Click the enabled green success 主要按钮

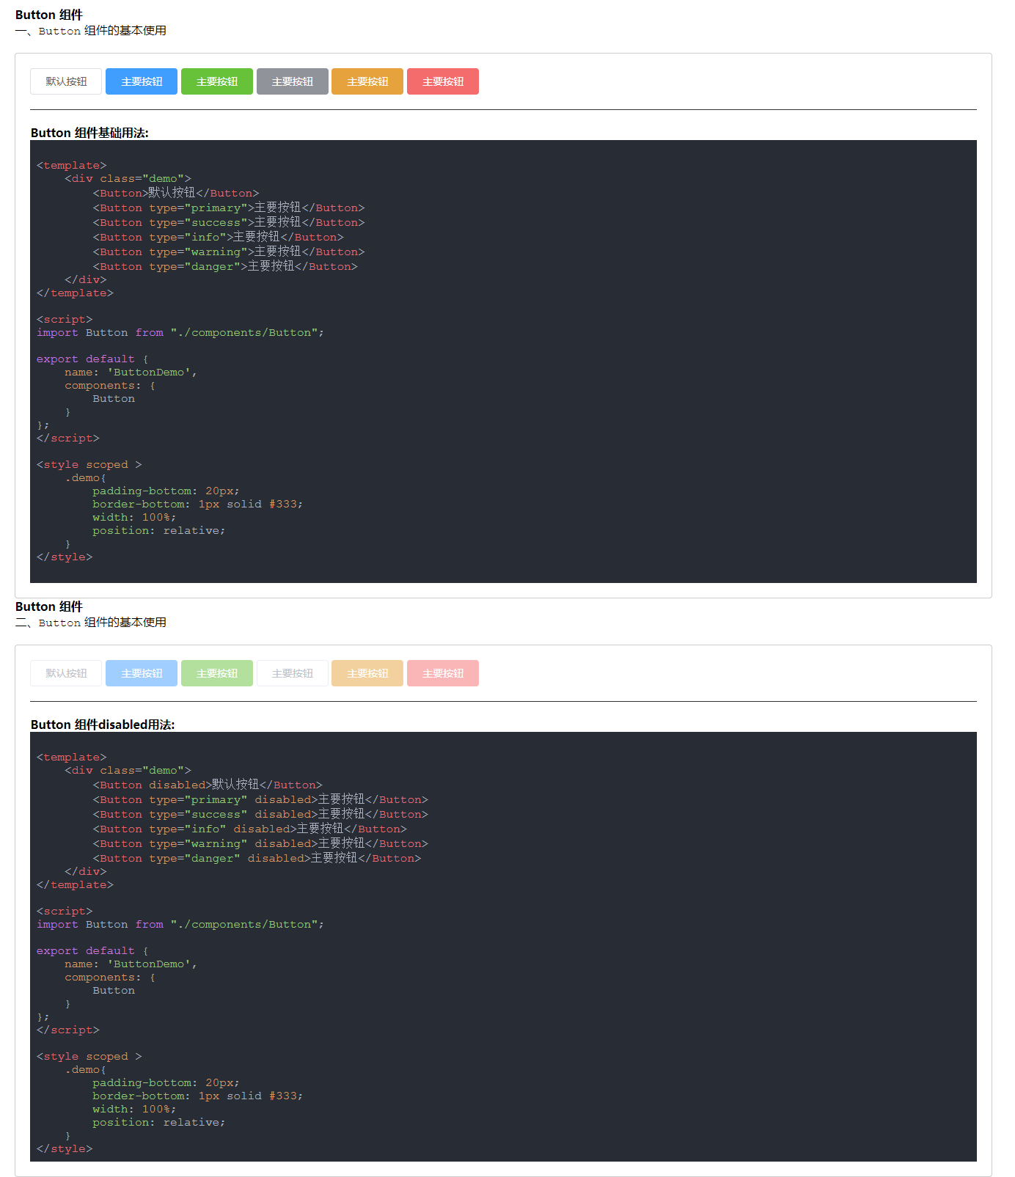(x=217, y=81)
